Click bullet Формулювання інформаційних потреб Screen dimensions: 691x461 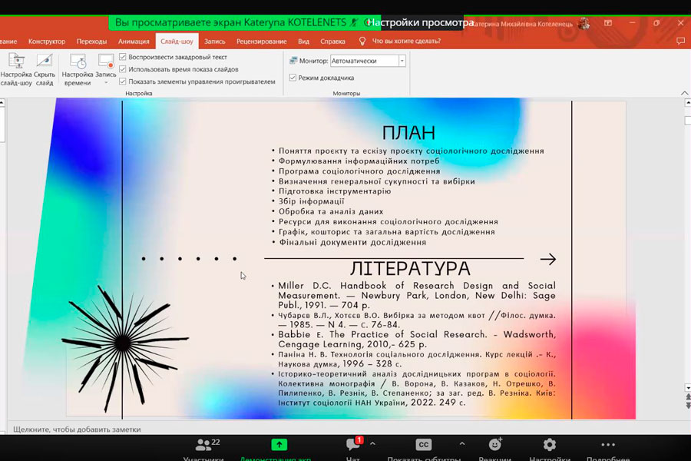(x=359, y=161)
